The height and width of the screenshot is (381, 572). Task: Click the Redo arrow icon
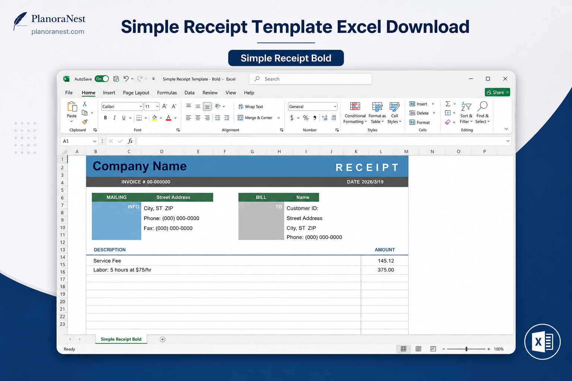[x=140, y=79]
